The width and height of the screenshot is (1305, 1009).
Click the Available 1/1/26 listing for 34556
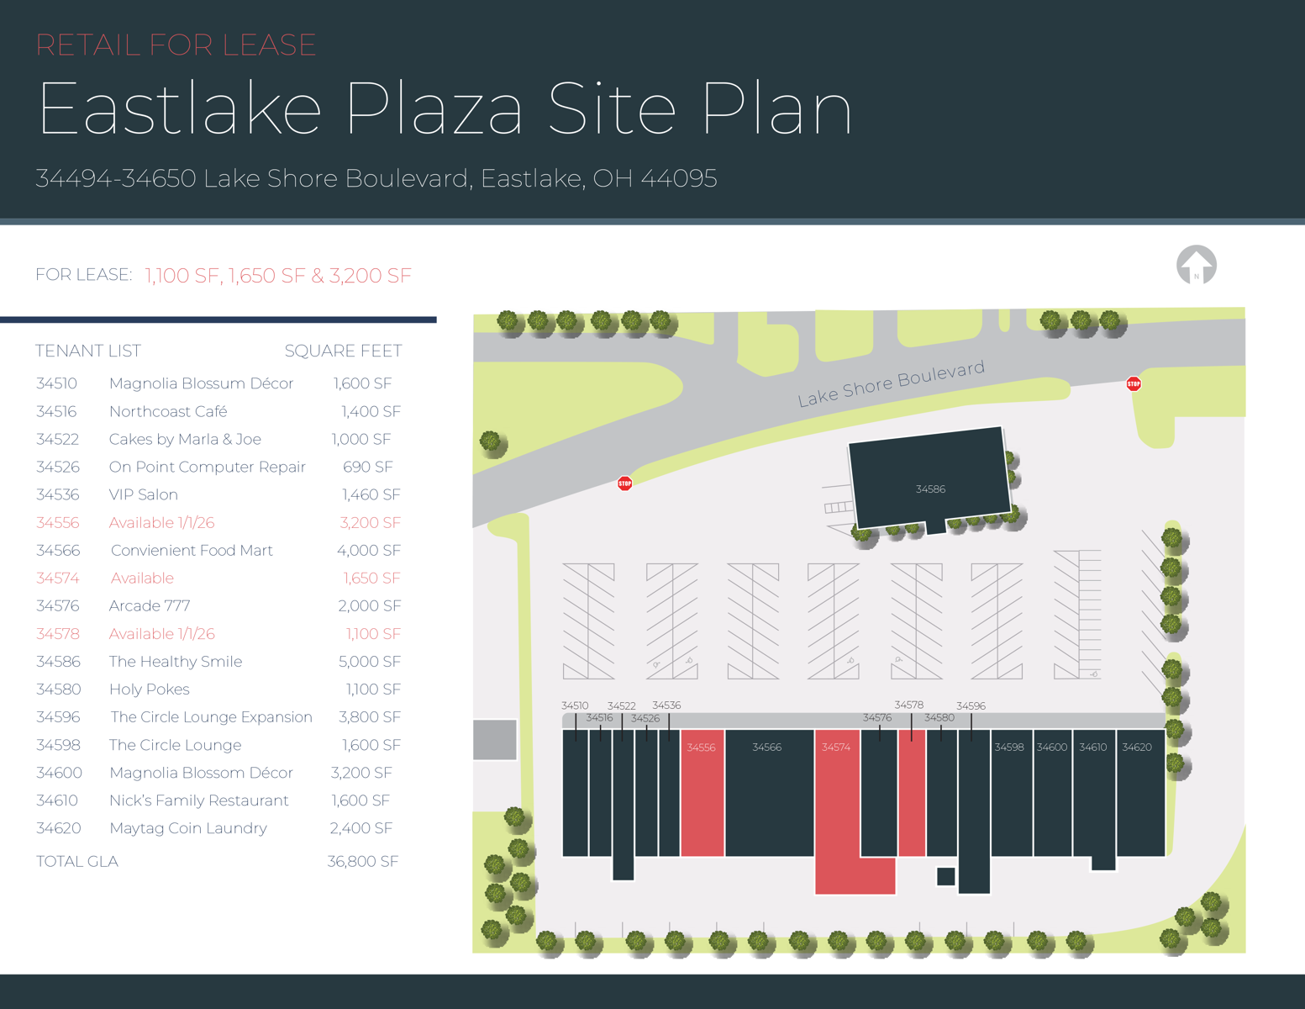pos(161,522)
